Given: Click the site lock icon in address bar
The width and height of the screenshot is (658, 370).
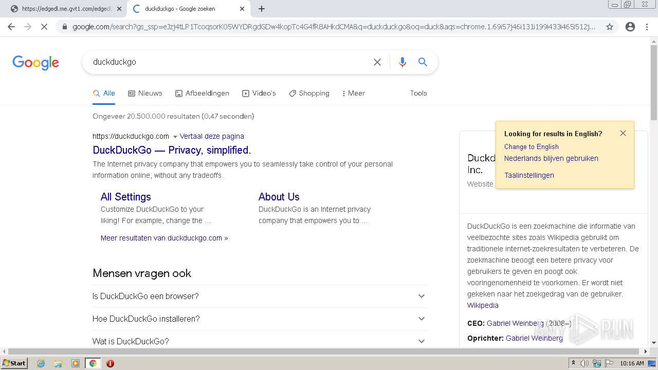Looking at the screenshot, I should 64,27.
